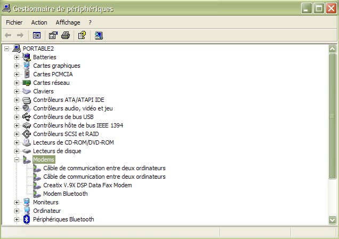Open the Action menu

[x=39, y=22]
